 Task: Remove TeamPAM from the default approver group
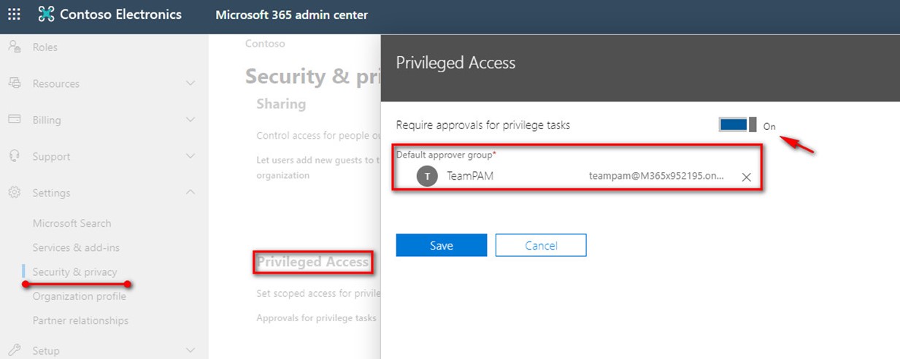pos(746,177)
